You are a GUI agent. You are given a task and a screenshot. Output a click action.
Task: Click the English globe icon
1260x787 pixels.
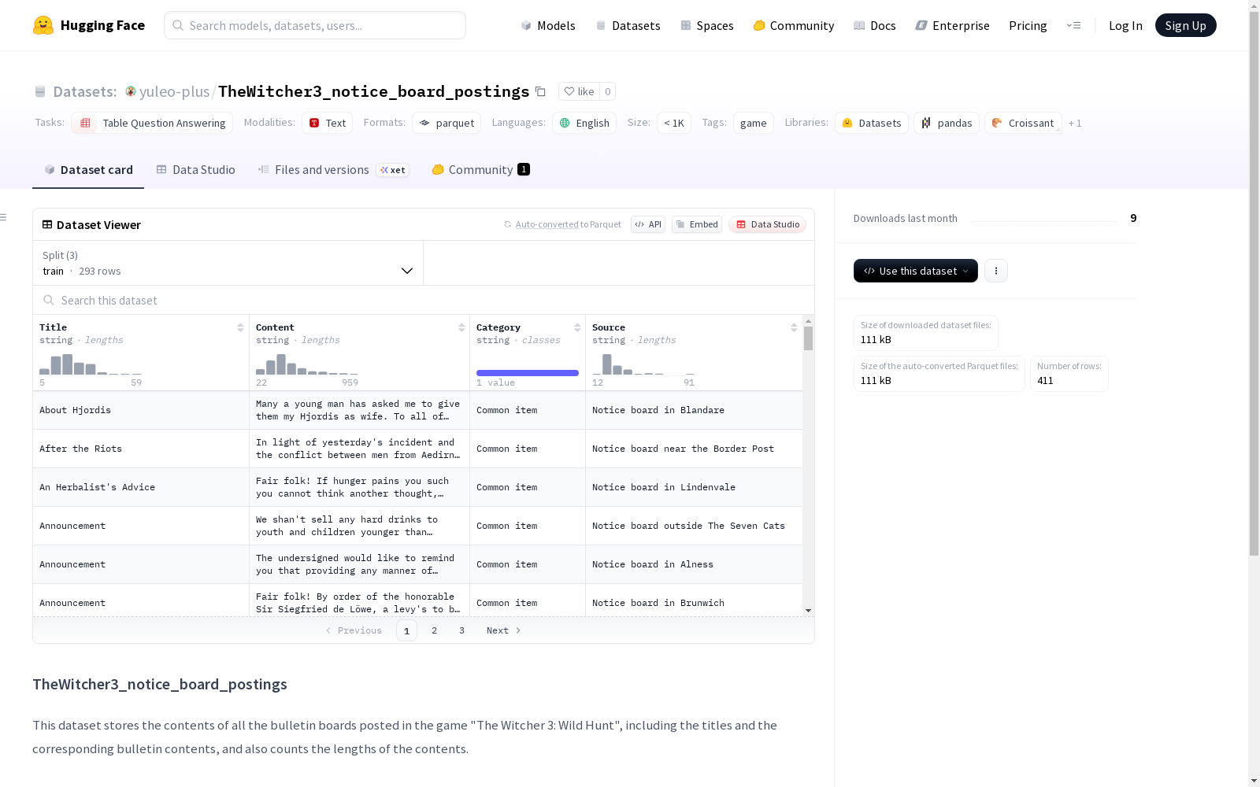tap(565, 123)
